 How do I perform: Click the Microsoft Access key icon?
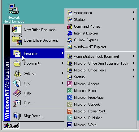point(70,84)
